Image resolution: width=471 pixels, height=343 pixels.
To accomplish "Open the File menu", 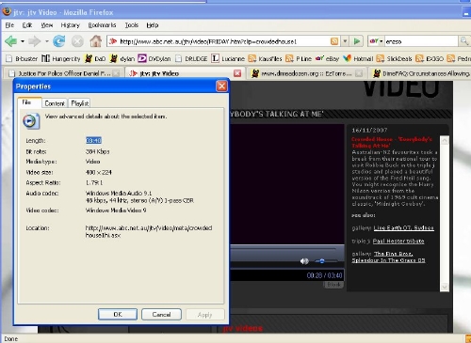I will [x=9, y=25].
